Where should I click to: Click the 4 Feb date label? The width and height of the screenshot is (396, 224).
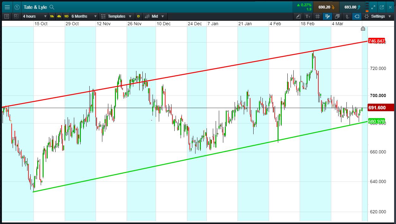275,24
